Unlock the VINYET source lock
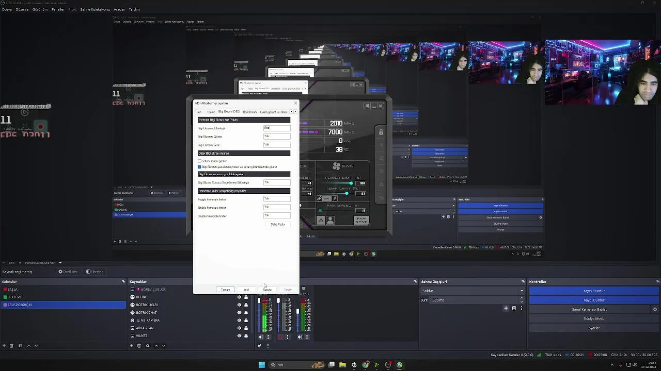 coord(246,336)
